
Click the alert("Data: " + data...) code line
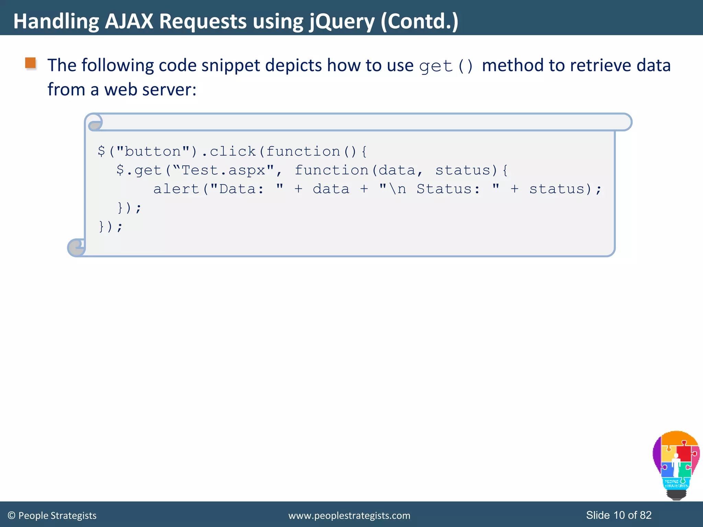(377, 189)
